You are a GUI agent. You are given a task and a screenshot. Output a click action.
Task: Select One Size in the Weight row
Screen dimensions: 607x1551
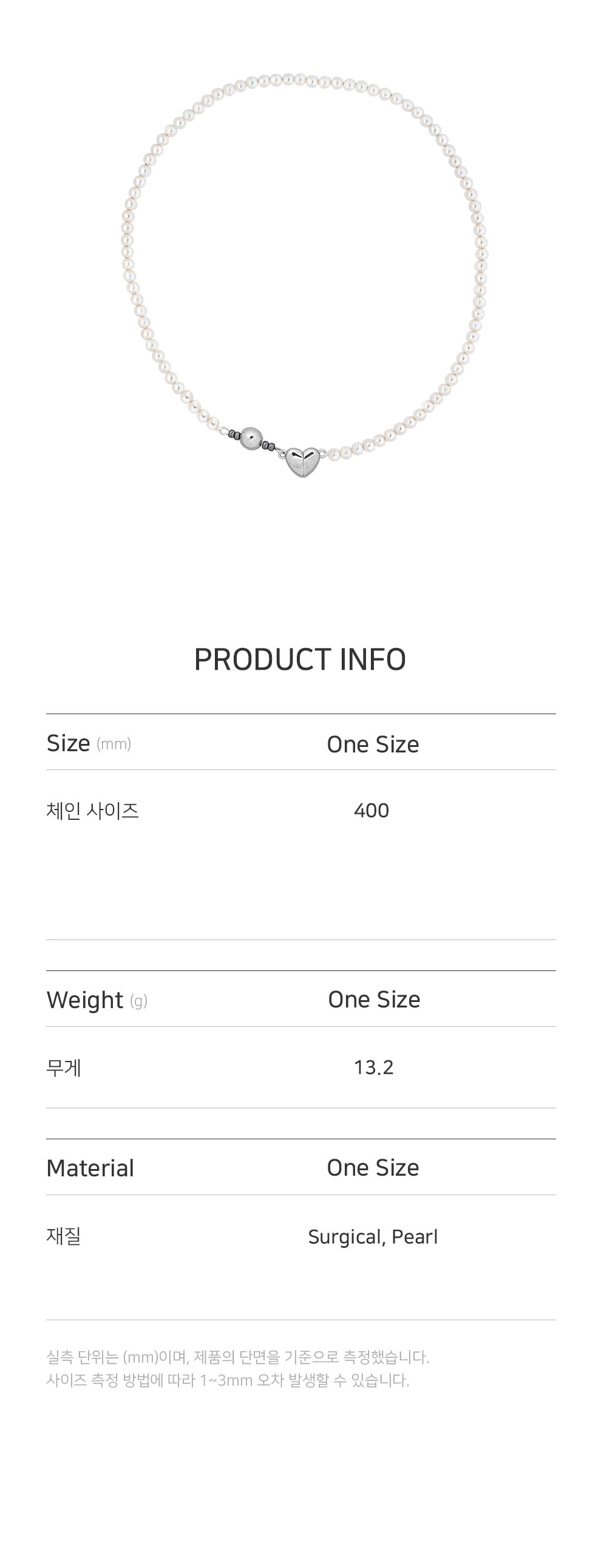(374, 1000)
